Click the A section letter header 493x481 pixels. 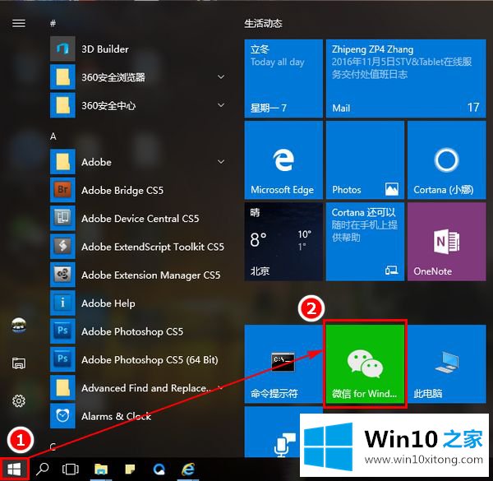[x=53, y=136]
